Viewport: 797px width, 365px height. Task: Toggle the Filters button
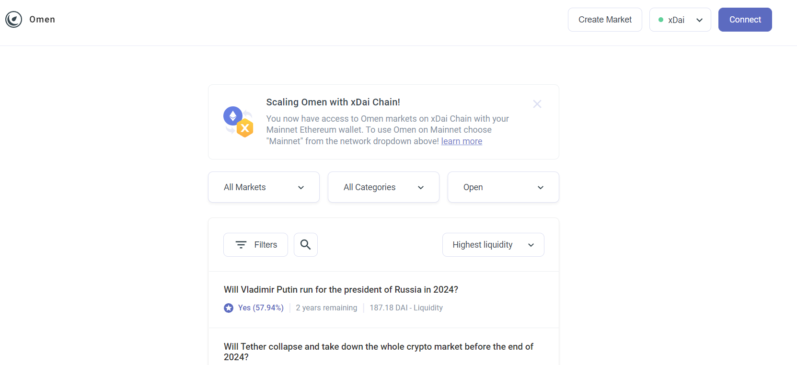[x=255, y=245]
